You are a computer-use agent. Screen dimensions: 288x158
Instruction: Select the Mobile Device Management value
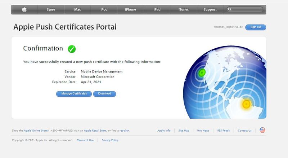click(x=102, y=72)
